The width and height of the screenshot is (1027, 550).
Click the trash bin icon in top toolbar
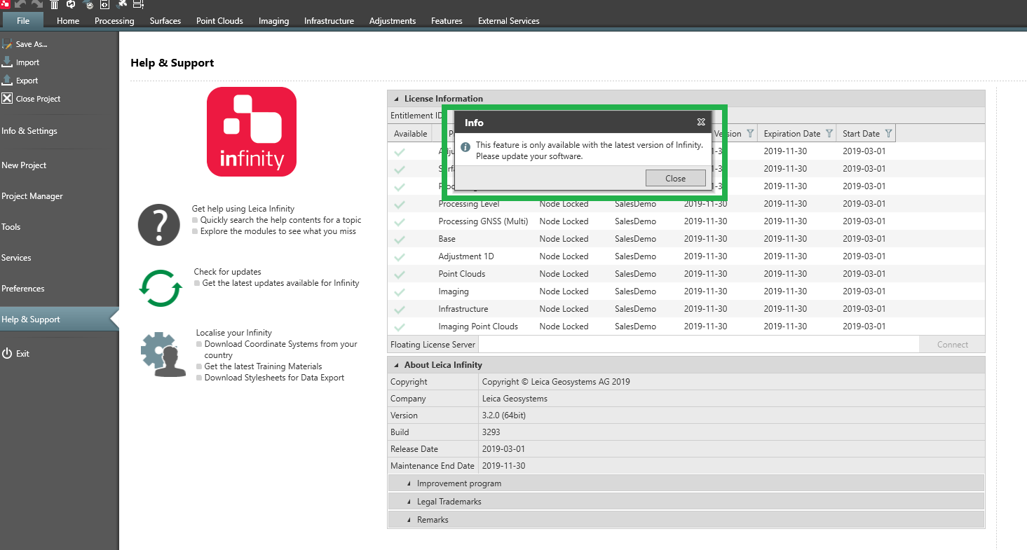[54, 4]
